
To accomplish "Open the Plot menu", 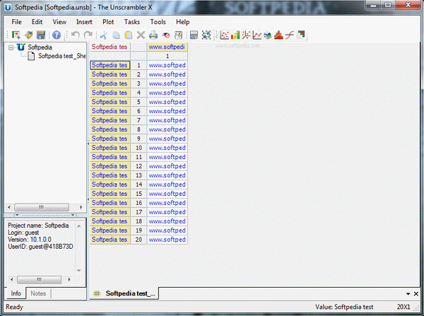I will [x=108, y=22].
